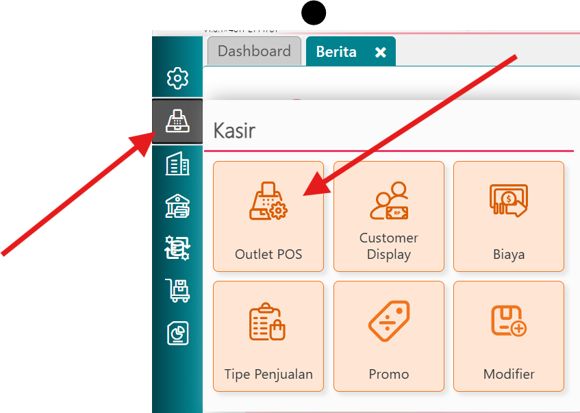The width and height of the screenshot is (580, 413).
Task: Open the settings gear in sidebar
Action: pyautogui.click(x=177, y=78)
